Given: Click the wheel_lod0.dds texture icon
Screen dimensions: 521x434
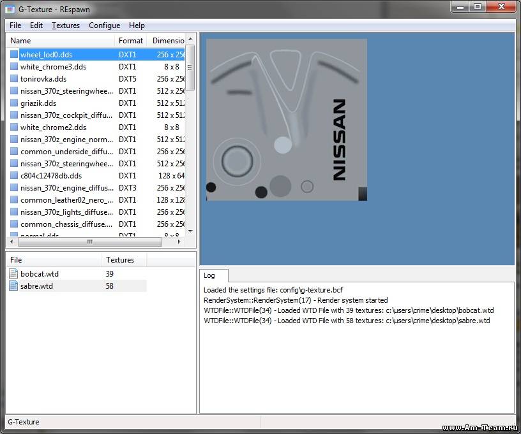Looking at the screenshot, I should [x=14, y=54].
